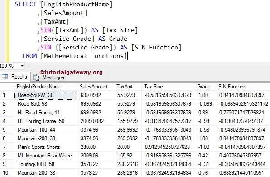Click SIN Function value -0.305058636443444
Viewport: 270px width, 177px height.
[x=242, y=164]
